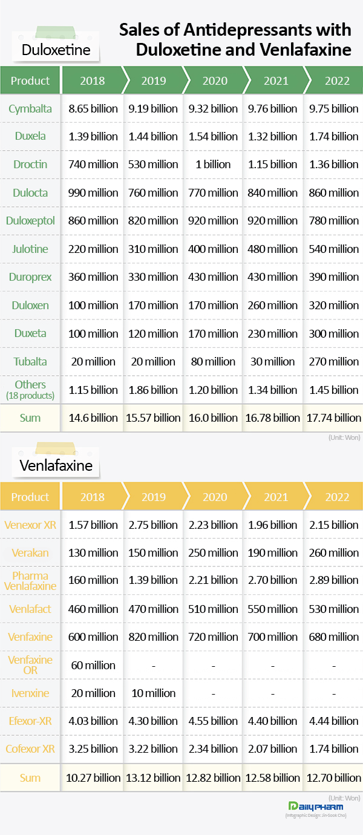Click the green Product column header
Viewport: 363px width, 835px height.
tap(30, 80)
